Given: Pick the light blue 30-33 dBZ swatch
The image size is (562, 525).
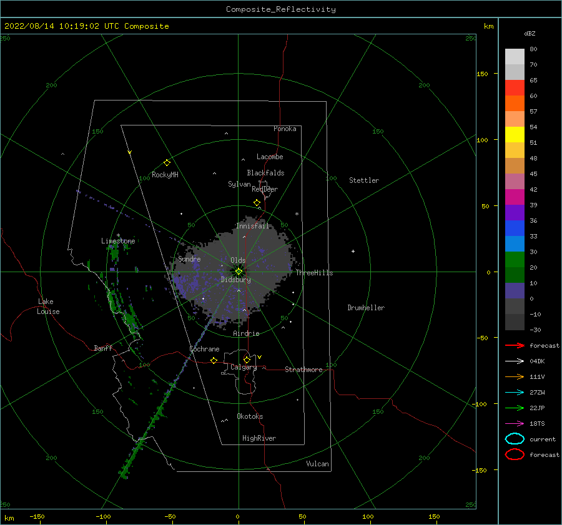Looking at the screenshot, I should tap(515, 244).
